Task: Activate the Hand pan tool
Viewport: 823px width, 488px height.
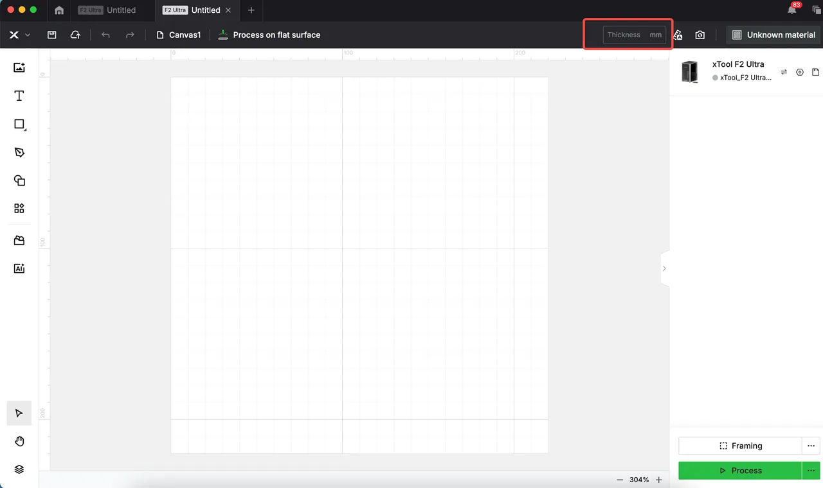Action: pos(19,441)
